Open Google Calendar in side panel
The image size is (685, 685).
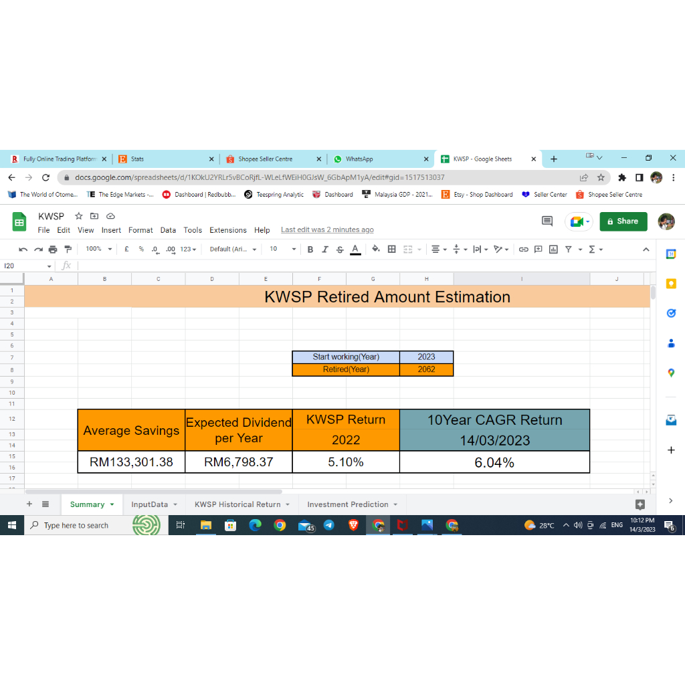pos(671,254)
